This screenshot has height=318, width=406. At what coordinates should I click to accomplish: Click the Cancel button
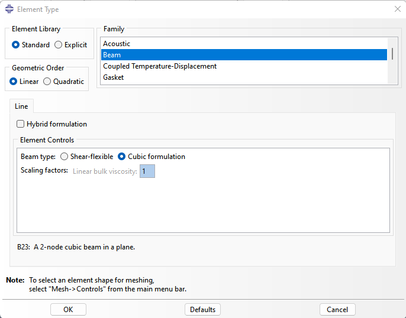click(x=337, y=310)
